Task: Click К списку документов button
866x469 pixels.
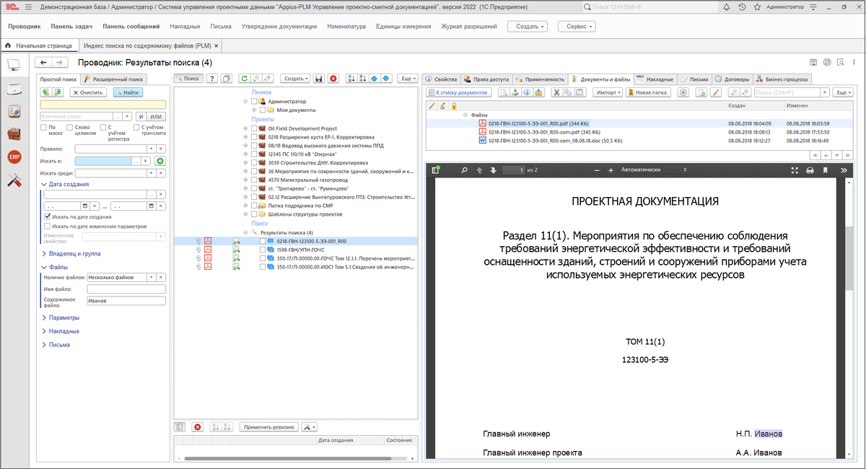Action: click(459, 92)
